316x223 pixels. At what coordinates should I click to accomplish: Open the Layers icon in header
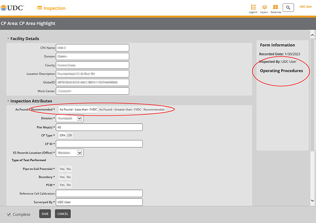[264, 7]
